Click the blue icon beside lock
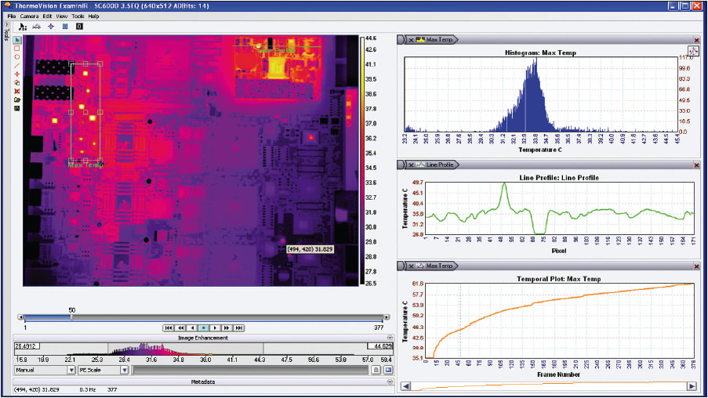The width and height of the screenshot is (708, 398). tap(388, 370)
